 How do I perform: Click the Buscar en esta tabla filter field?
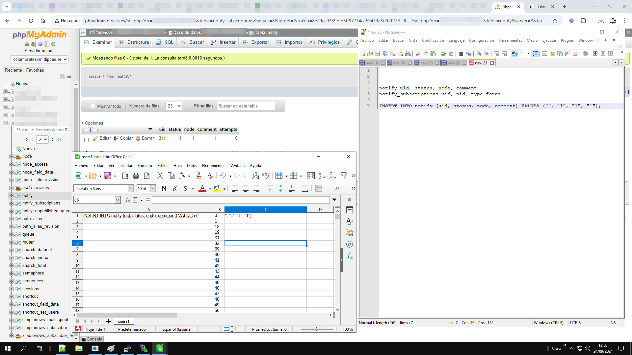246,106
